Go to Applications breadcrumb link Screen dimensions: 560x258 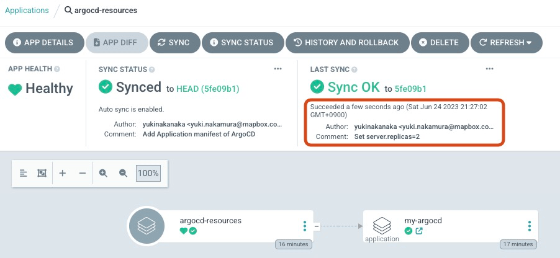[x=26, y=11]
